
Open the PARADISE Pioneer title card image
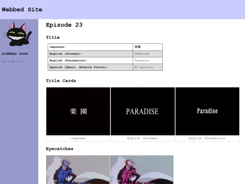point(142,111)
